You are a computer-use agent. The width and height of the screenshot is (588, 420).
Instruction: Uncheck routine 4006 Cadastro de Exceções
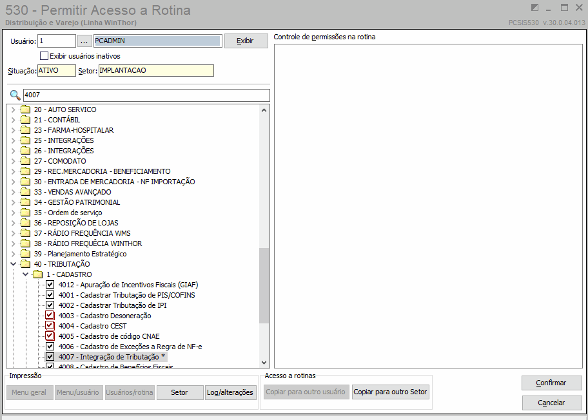tap(50, 347)
